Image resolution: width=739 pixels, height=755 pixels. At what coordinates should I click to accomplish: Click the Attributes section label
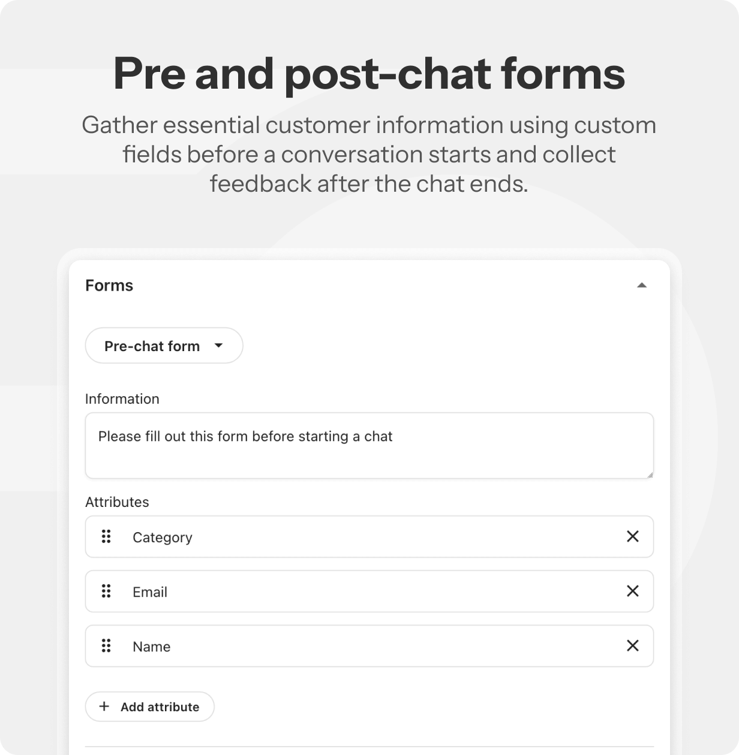click(117, 502)
